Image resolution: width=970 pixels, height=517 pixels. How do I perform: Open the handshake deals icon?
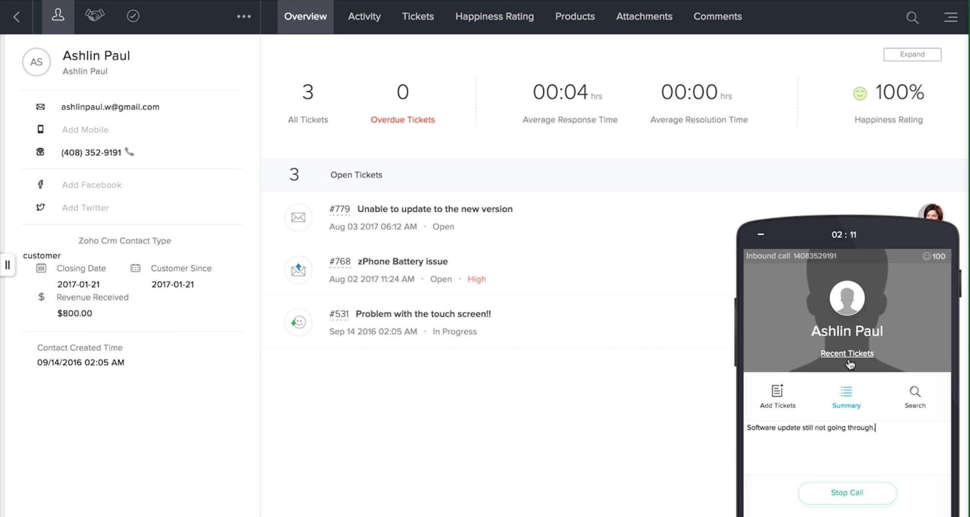(x=95, y=16)
